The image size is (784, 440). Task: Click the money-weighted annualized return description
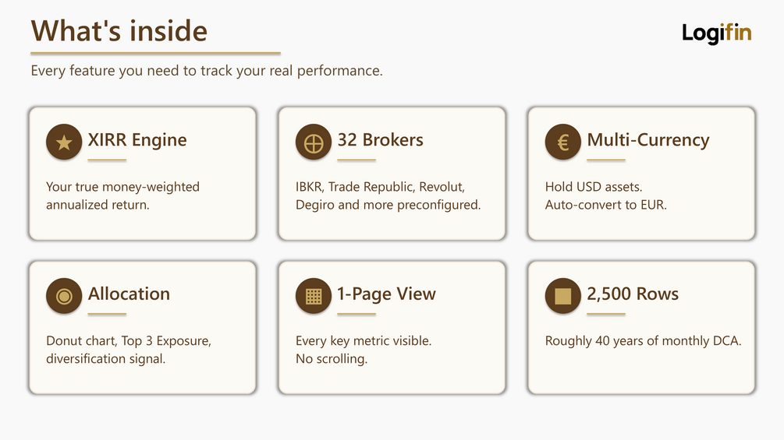[x=122, y=195]
